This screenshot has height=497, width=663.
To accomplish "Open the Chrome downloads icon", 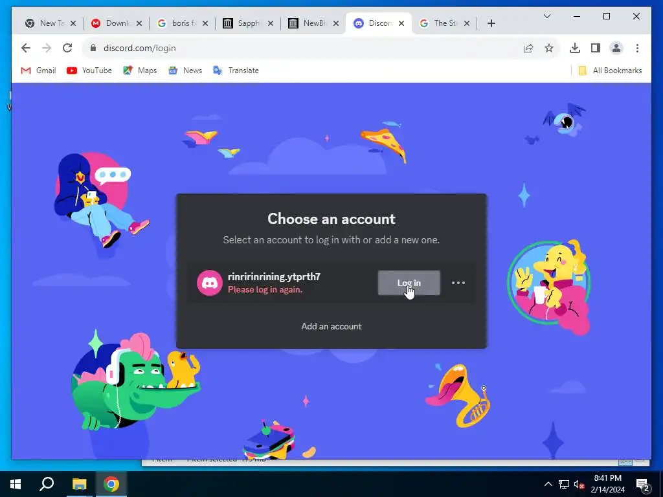I will [575, 48].
